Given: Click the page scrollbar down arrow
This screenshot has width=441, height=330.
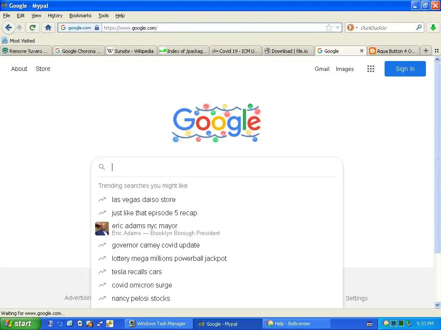Looking at the screenshot, I should (x=437, y=305).
